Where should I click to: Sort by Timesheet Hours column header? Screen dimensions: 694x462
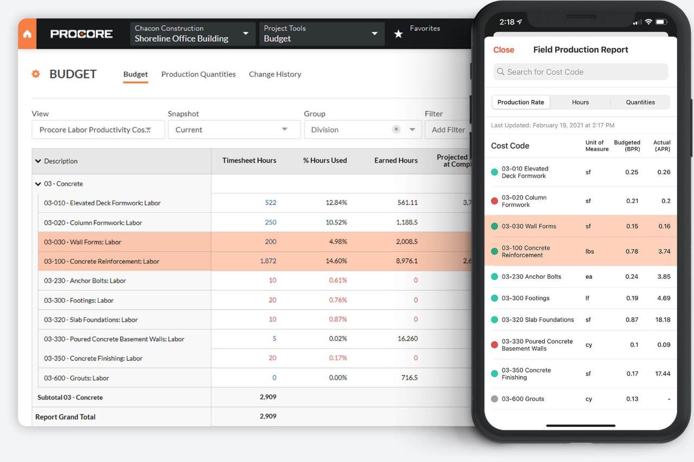pos(249,160)
